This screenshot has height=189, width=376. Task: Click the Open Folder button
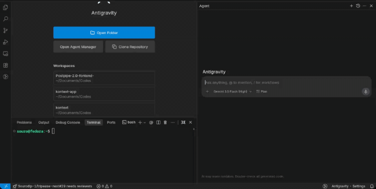[104, 33]
